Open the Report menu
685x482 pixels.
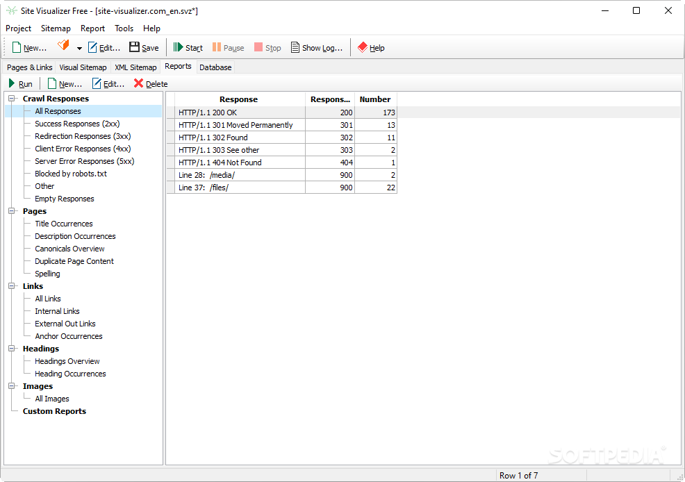pyautogui.click(x=92, y=28)
